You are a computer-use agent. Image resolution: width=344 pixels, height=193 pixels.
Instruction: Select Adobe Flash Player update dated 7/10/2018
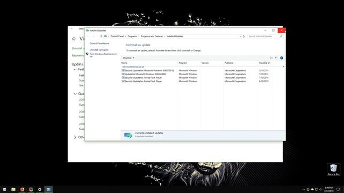tap(197, 78)
